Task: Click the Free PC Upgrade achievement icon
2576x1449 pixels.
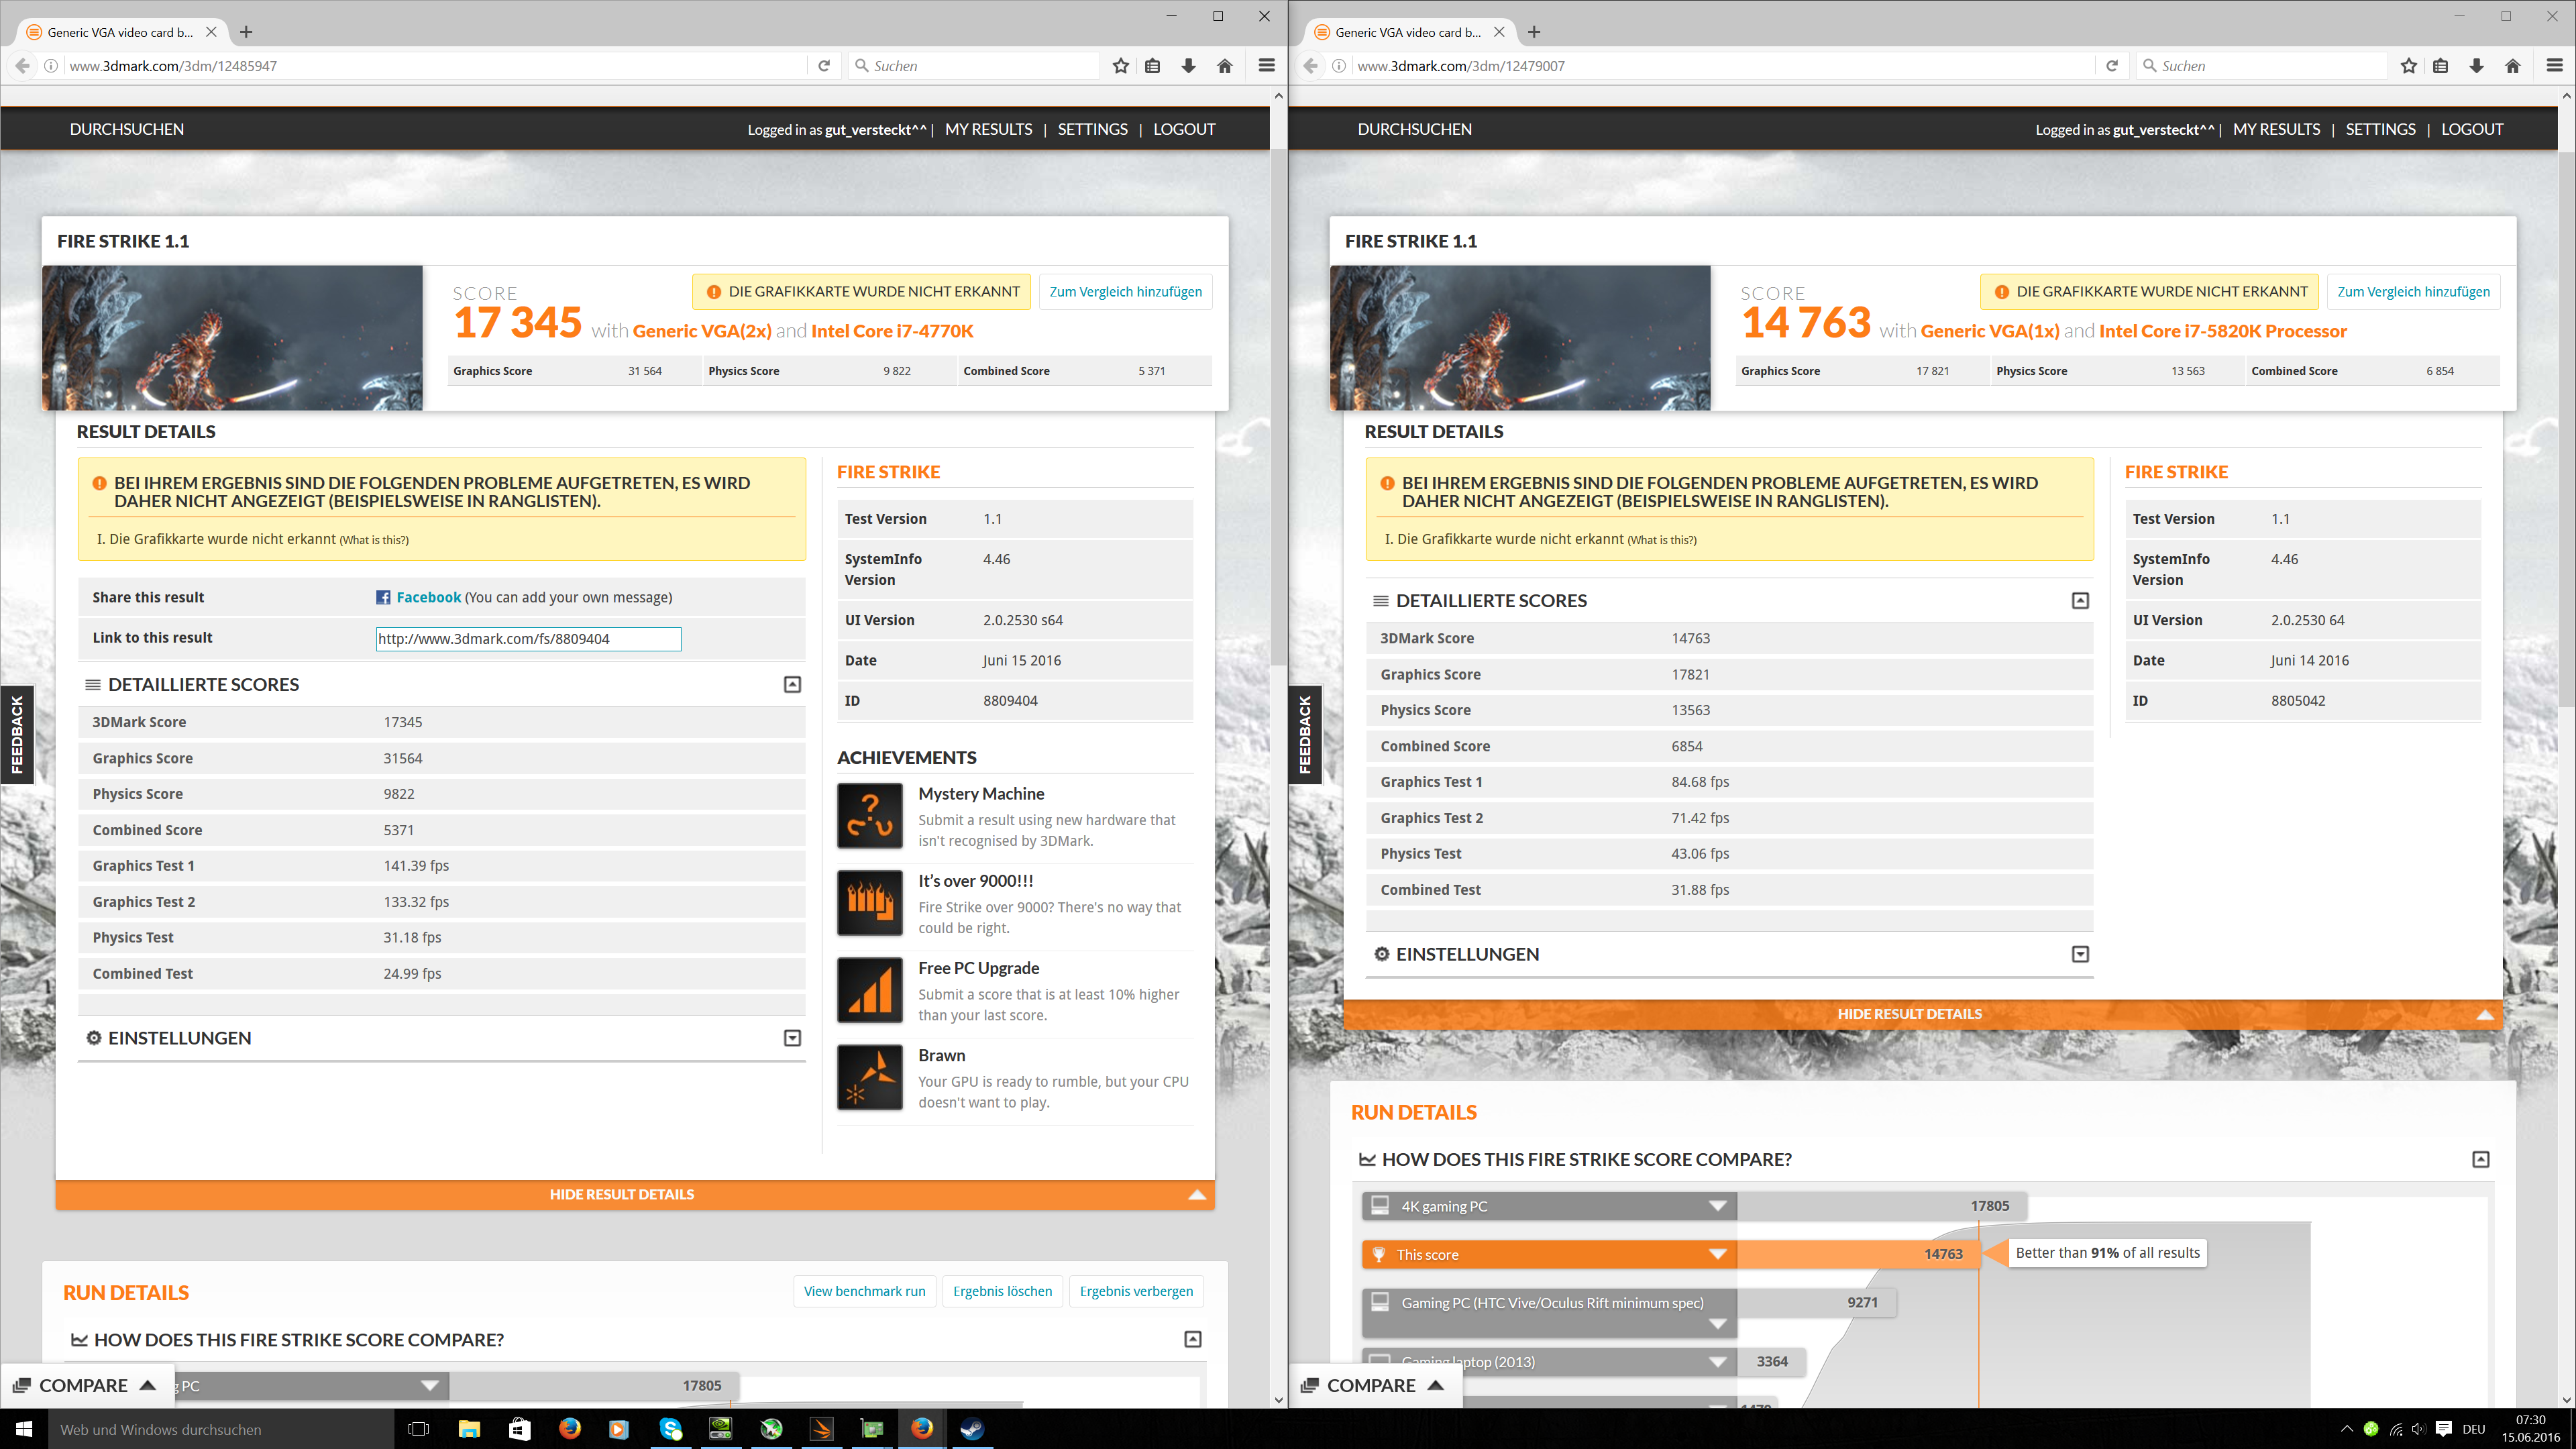Action: click(x=870, y=990)
